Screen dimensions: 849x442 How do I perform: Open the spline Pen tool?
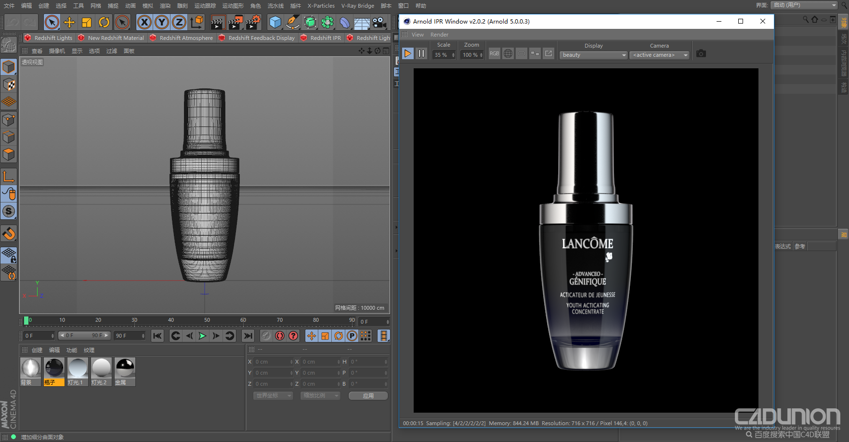pyautogui.click(x=293, y=22)
